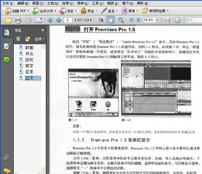Click the 查找 search field

[194, 20]
